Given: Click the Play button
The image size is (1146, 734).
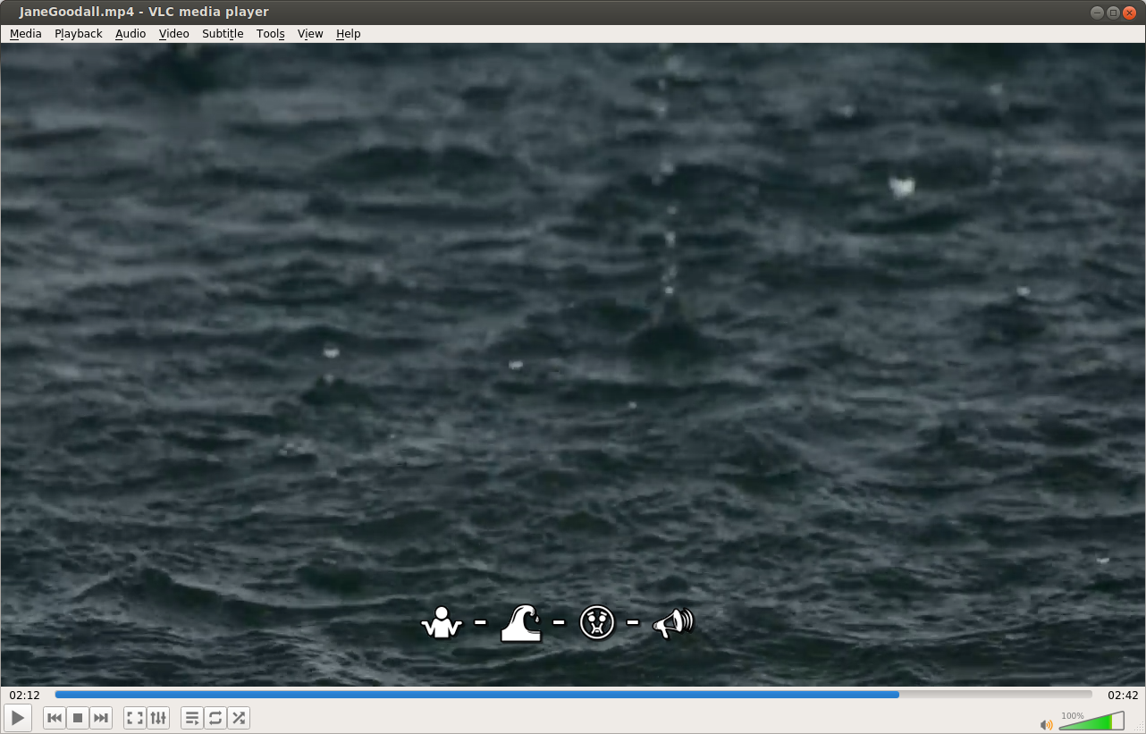Looking at the screenshot, I should pyautogui.click(x=18, y=718).
